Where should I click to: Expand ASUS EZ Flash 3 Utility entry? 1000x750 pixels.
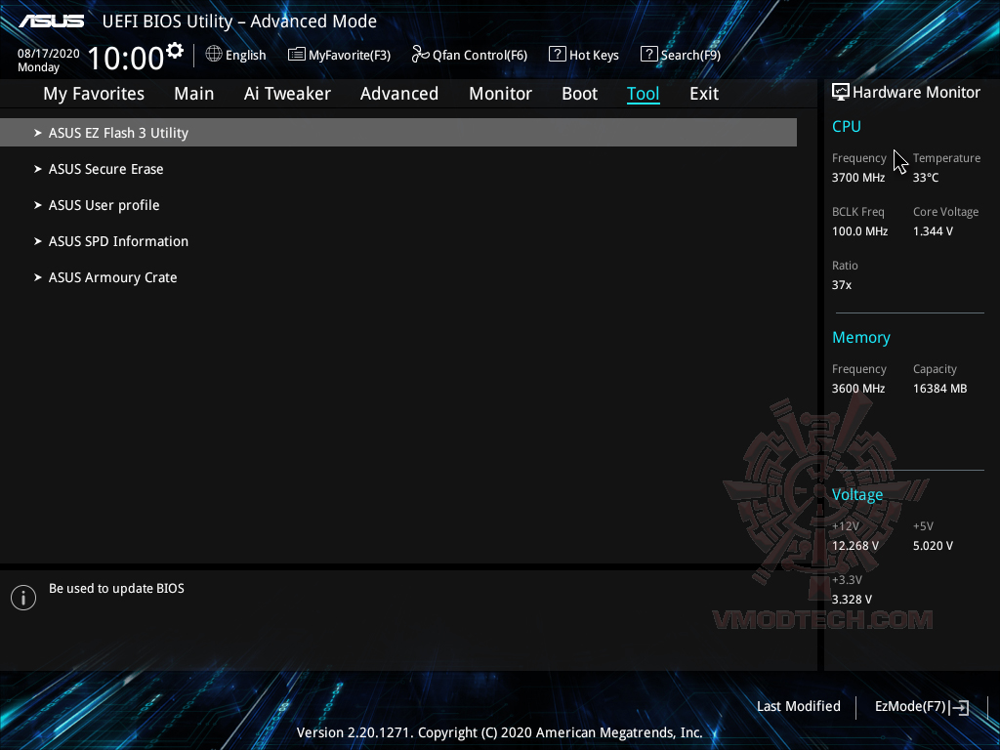(118, 132)
